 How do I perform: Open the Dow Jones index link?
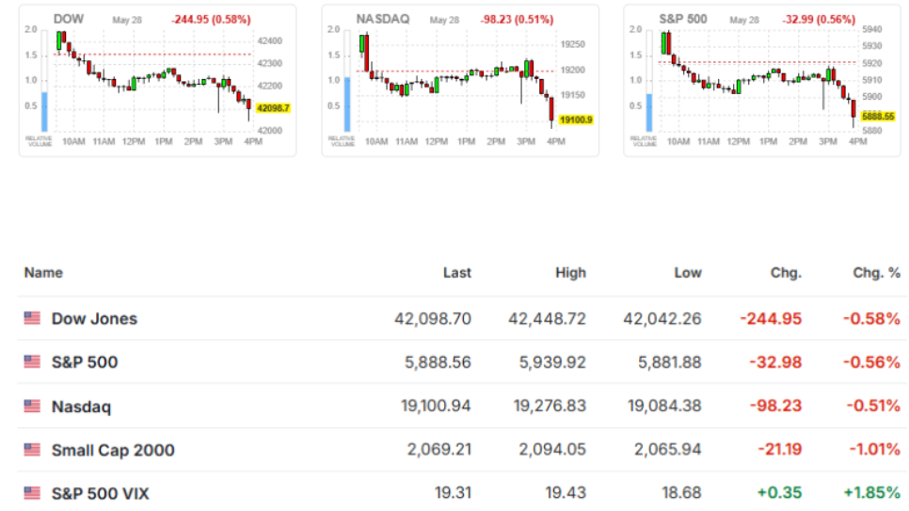pos(94,318)
